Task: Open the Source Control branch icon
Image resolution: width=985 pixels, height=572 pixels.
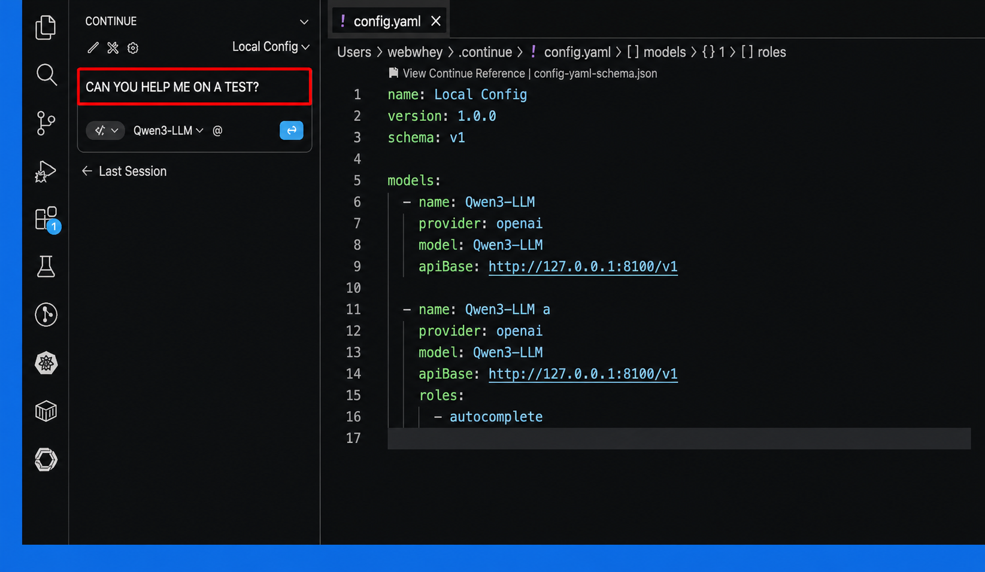Action: (46, 123)
